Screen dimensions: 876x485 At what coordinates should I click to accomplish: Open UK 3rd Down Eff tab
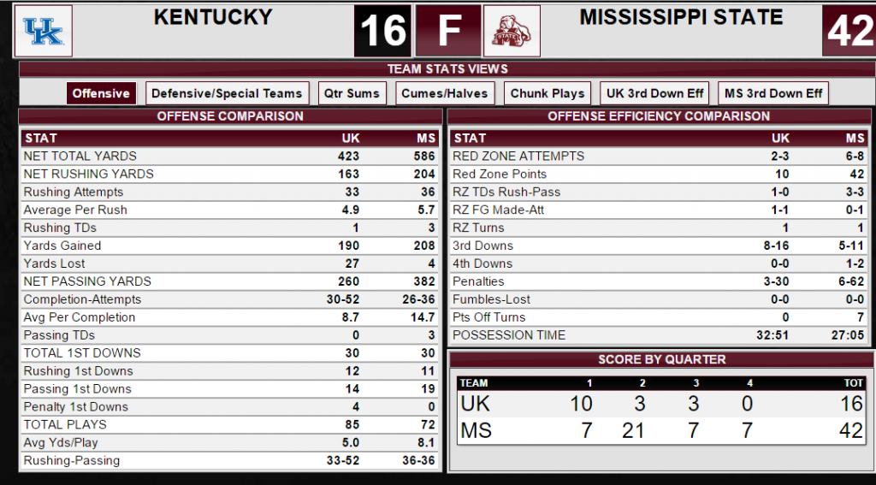[x=654, y=93]
